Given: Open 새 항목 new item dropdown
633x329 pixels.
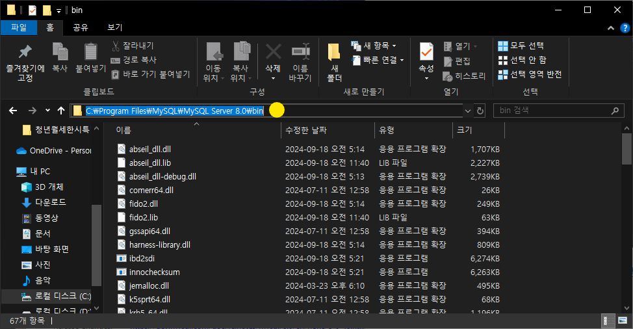Looking at the screenshot, I should coord(374,46).
